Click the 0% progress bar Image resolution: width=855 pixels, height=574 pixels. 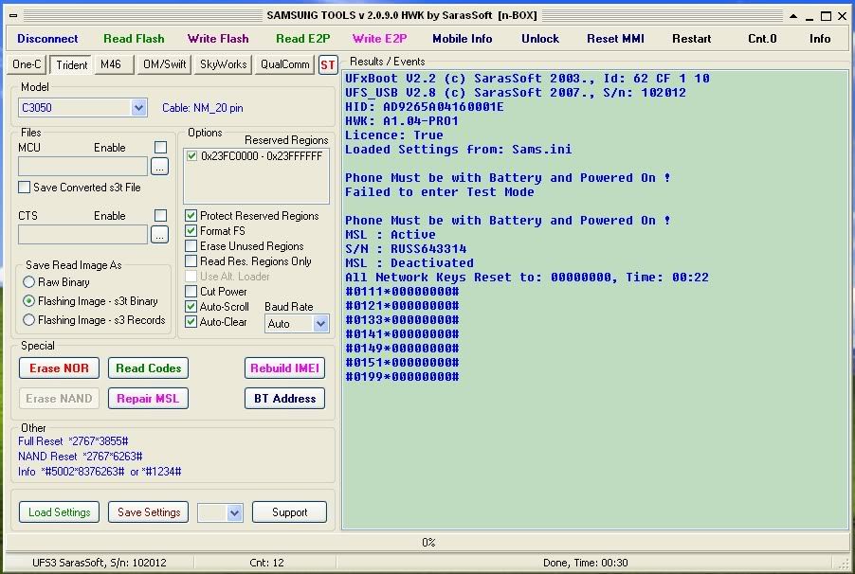tap(428, 543)
